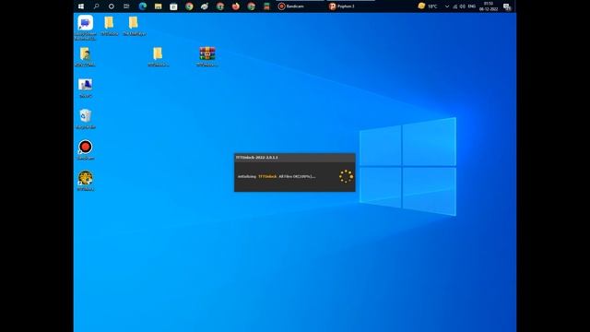Select the chat-bubble app desktop shortcut
This screenshot has height=332, width=590.
pos(86,28)
